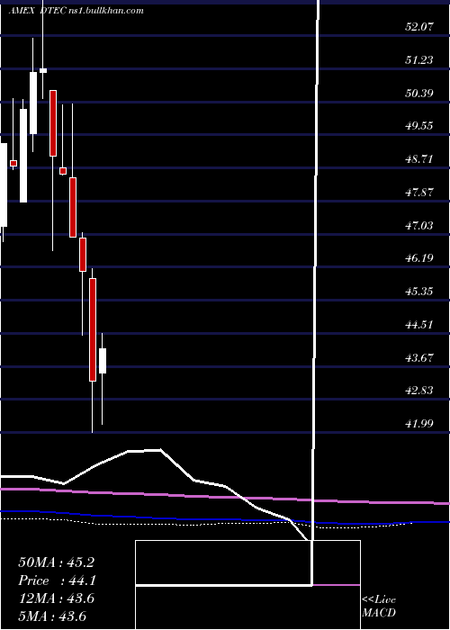Click the 50MA : 45.2 readout

click(56, 562)
